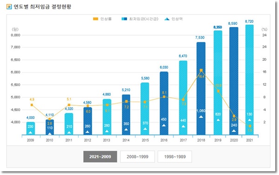The image size is (279, 175).
Task: Click the 2.9 rate marker on 2020
Action: click(x=234, y=116)
